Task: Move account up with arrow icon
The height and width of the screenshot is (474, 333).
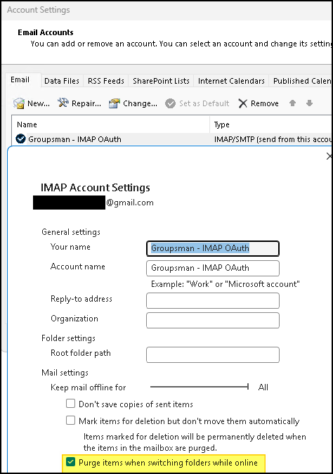Action: (x=292, y=103)
